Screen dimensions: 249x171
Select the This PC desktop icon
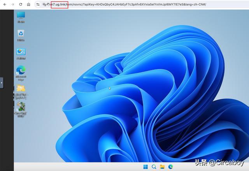(21, 17)
